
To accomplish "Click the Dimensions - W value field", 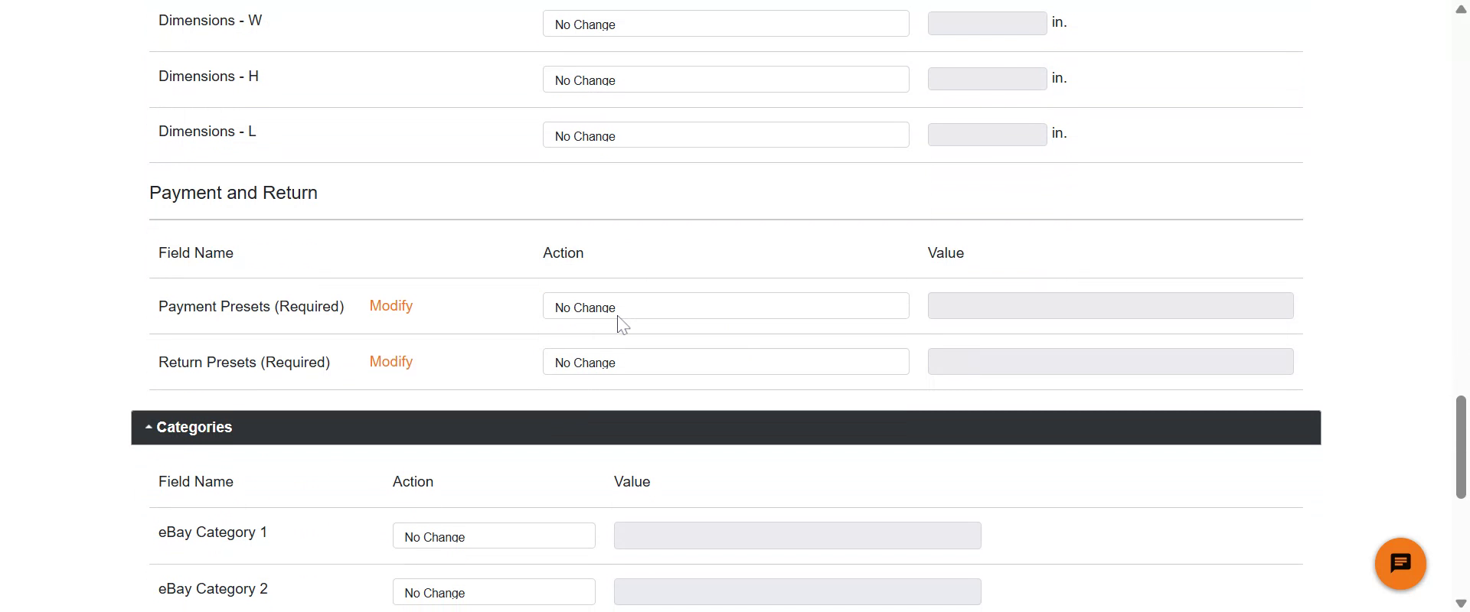I will click(986, 24).
